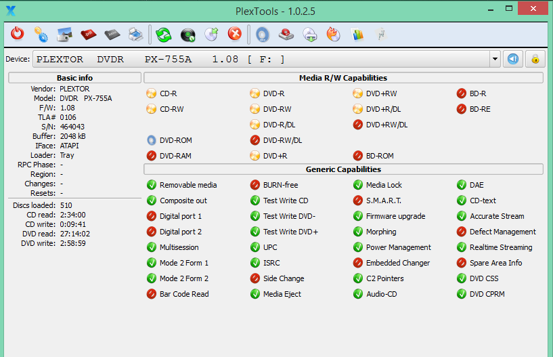Click the CD-RW disc icon
553x357 pixels.
tap(152, 109)
